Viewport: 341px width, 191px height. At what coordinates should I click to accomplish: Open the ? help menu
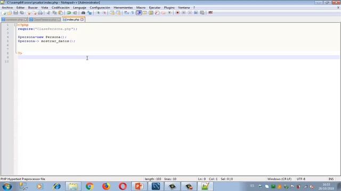click(194, 7)
